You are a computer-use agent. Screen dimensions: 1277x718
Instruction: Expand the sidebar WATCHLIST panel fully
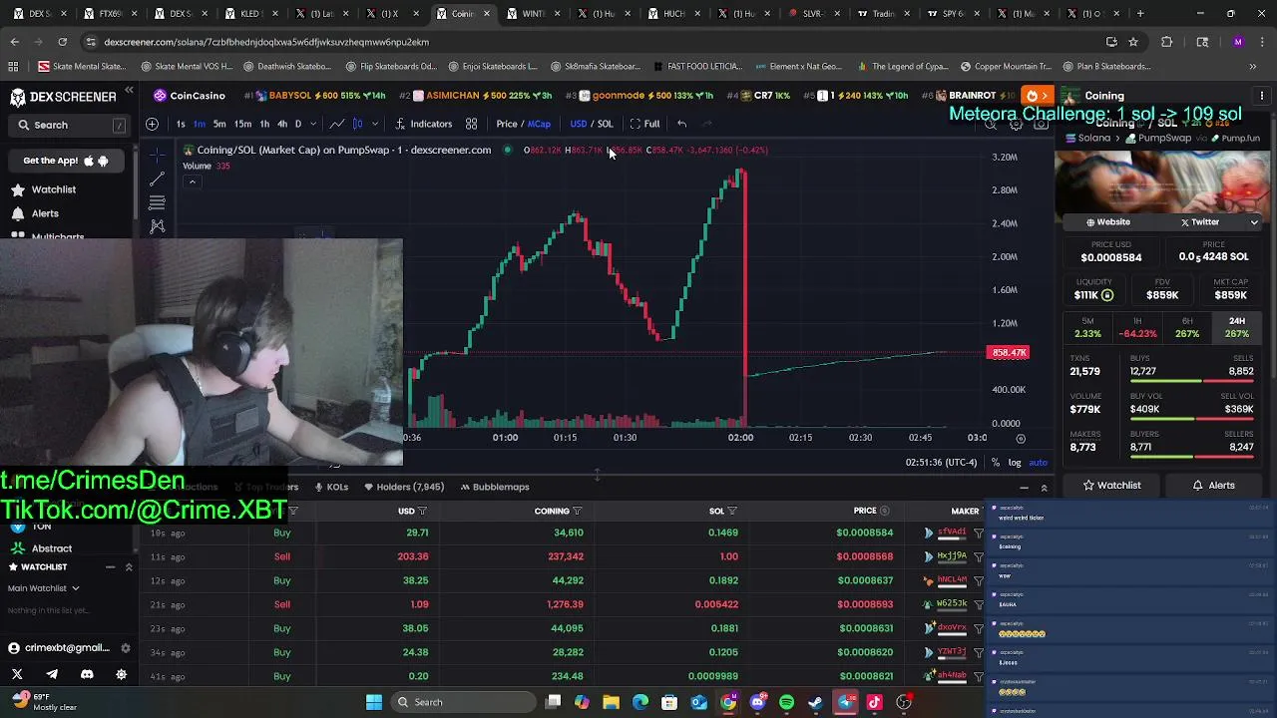129,567
